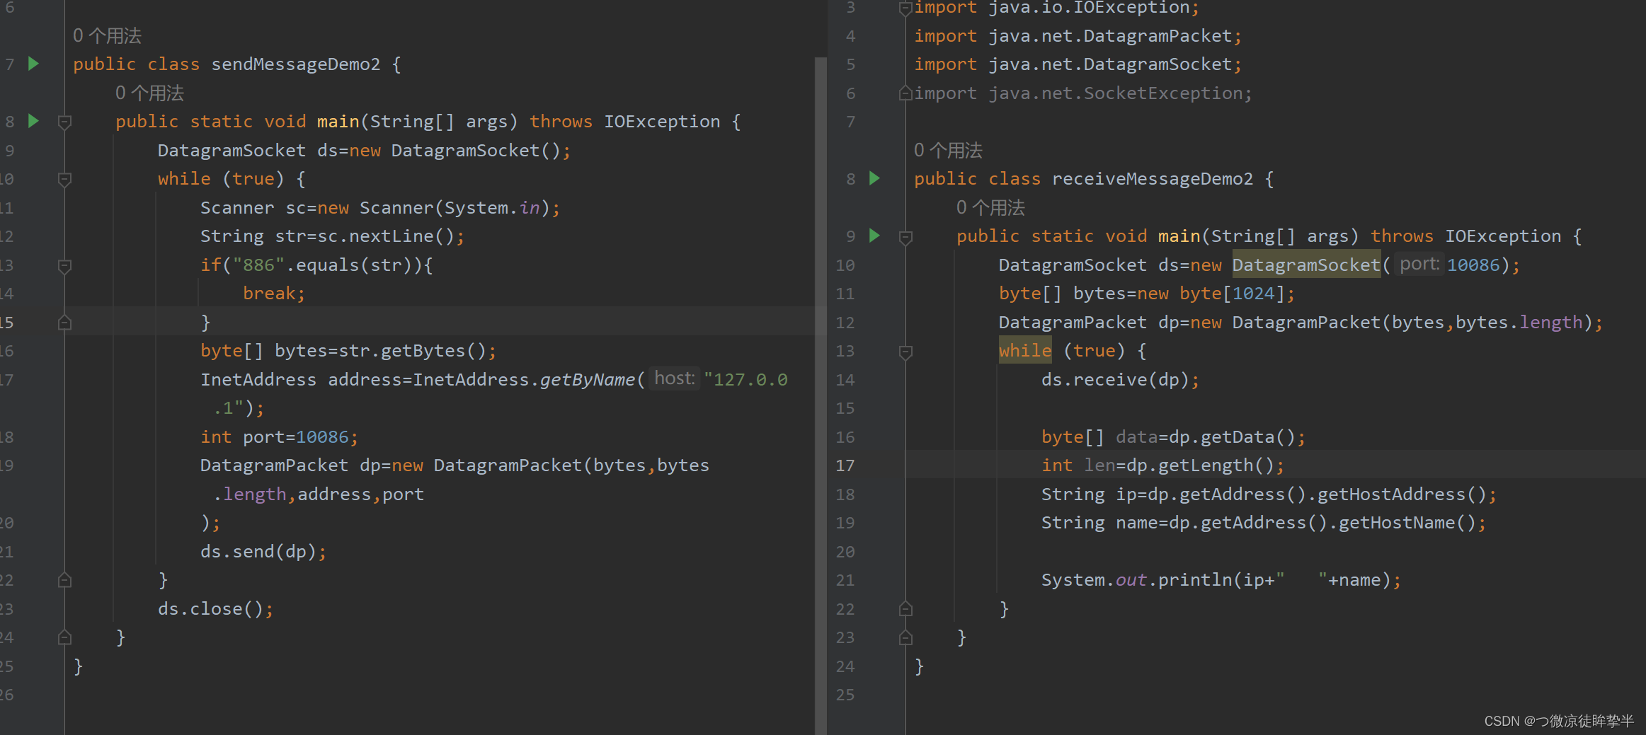The width and height of the screenshot is (1646, 735).
Task: Collapse main method fold in sendMessageDemo2
Action: click(x=64, y=122)
